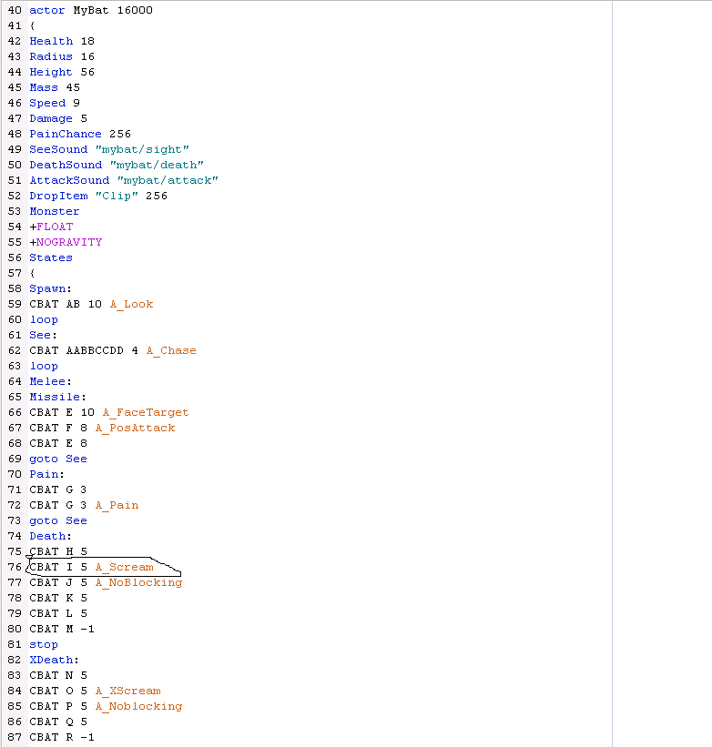Viewport: 712px width, 747px height.
Task: Click the 'DropItem' keyword on line 52
Action: (x=58, y=196)
